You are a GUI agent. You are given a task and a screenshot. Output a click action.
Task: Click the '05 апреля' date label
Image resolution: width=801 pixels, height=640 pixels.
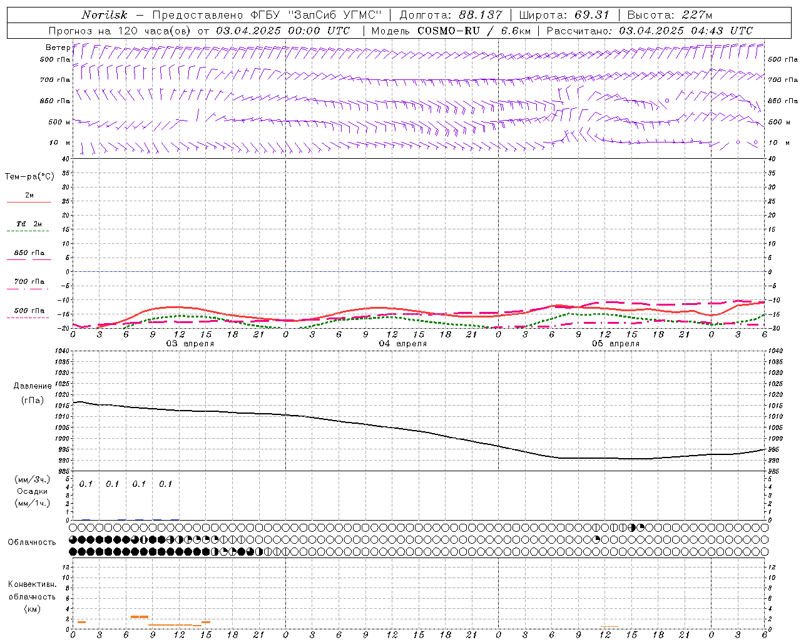(x=616, y=344)
